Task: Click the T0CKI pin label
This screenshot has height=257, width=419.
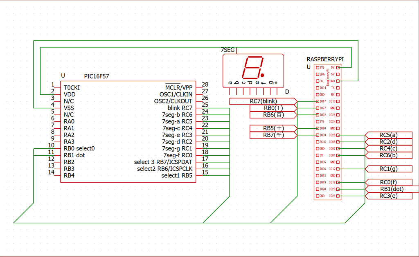Action: pyautogui.click(x=72, y=88)
